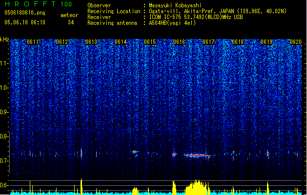This screenshot has width=307, height=195.
Task: Click the 'Receiving antenna' field label
Action: (x=112, y=23)
